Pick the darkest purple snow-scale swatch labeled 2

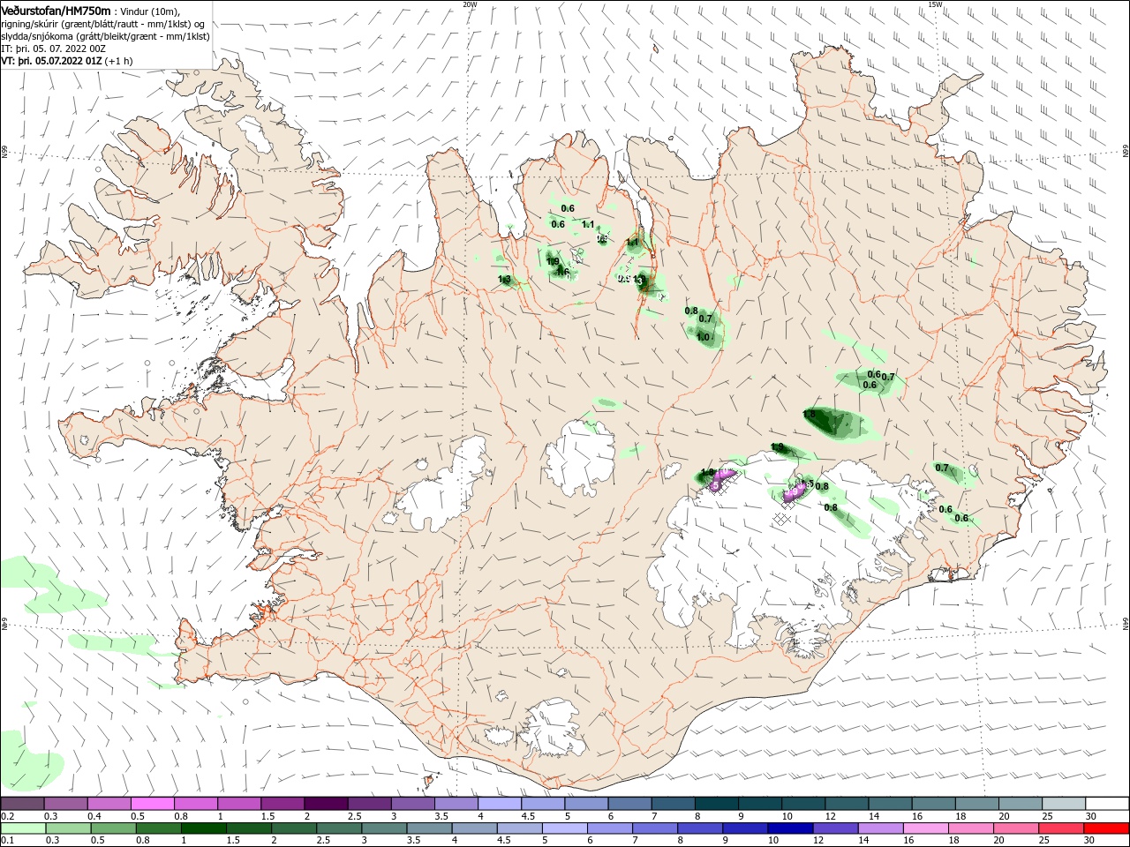325,804
